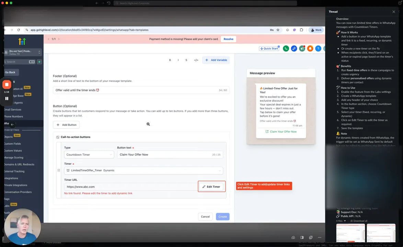Click the blue sparkle icon in header

click(294, 48)
